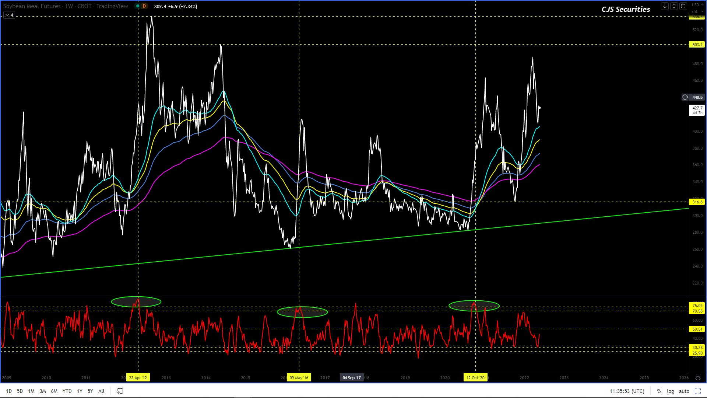Click the collapse pane icon
Screen dimensions: 707x398
[674, 6]
